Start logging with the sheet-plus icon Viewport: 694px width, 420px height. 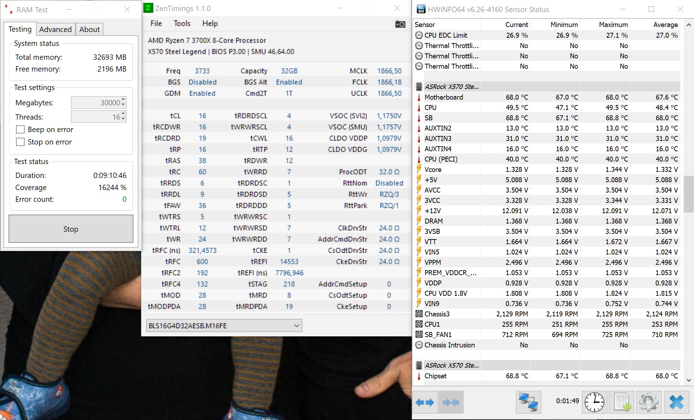pyautogui.click(x=622, y=402)
